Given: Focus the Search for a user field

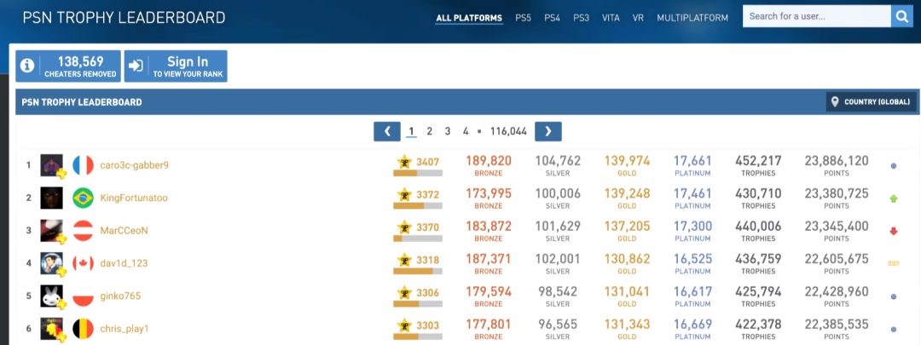Looking at the screenshot, I should pos(816,16).
